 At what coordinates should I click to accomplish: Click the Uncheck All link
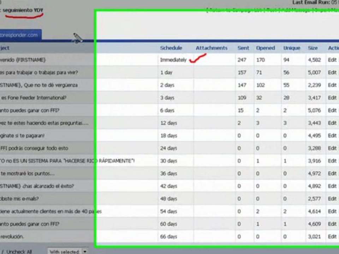coord(19,252)
